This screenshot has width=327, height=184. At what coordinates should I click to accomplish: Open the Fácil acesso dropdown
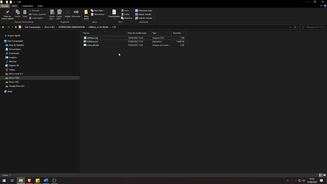(99, 14)
